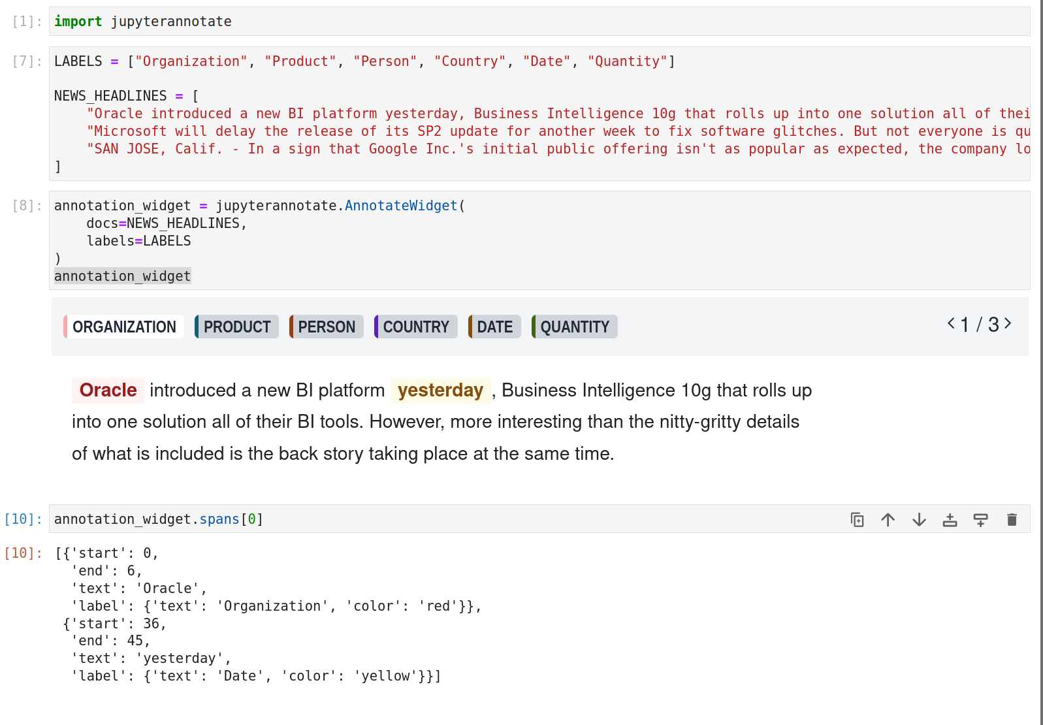The height and width of the screenshot is (725, 1043).
Task: Click the document counter '1 / 3'
Action: click(980, 324)
